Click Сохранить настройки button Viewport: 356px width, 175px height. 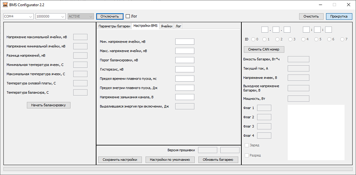120,160
